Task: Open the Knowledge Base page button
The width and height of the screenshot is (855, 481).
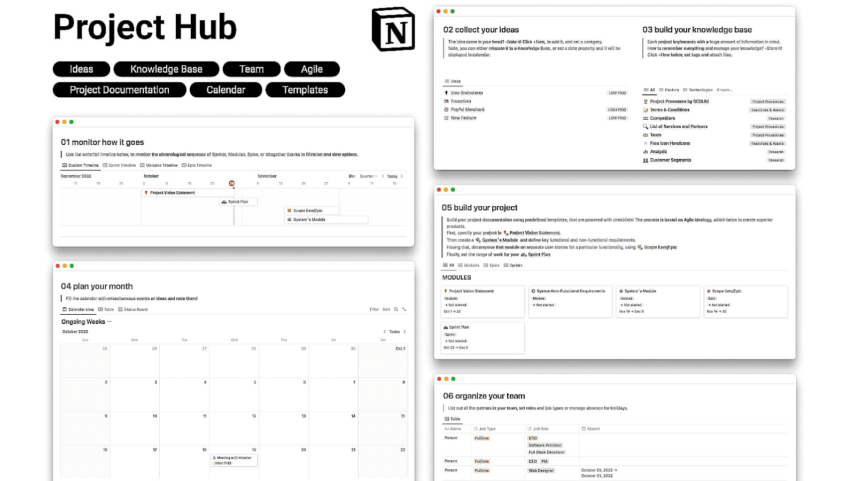Action: [166, 68]
